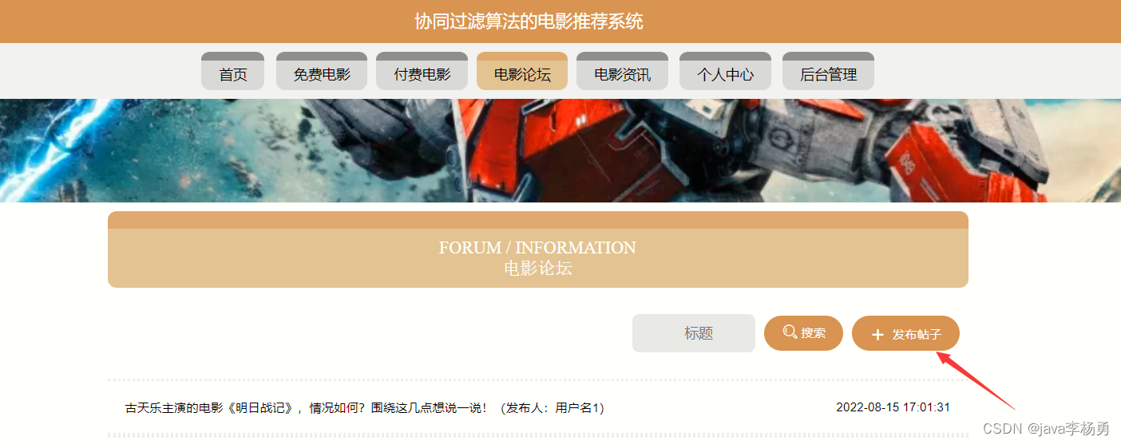1121x444 pixels.
Task: Click the plus icon beside 发布帖子
Action: click(x=877, y=335)
